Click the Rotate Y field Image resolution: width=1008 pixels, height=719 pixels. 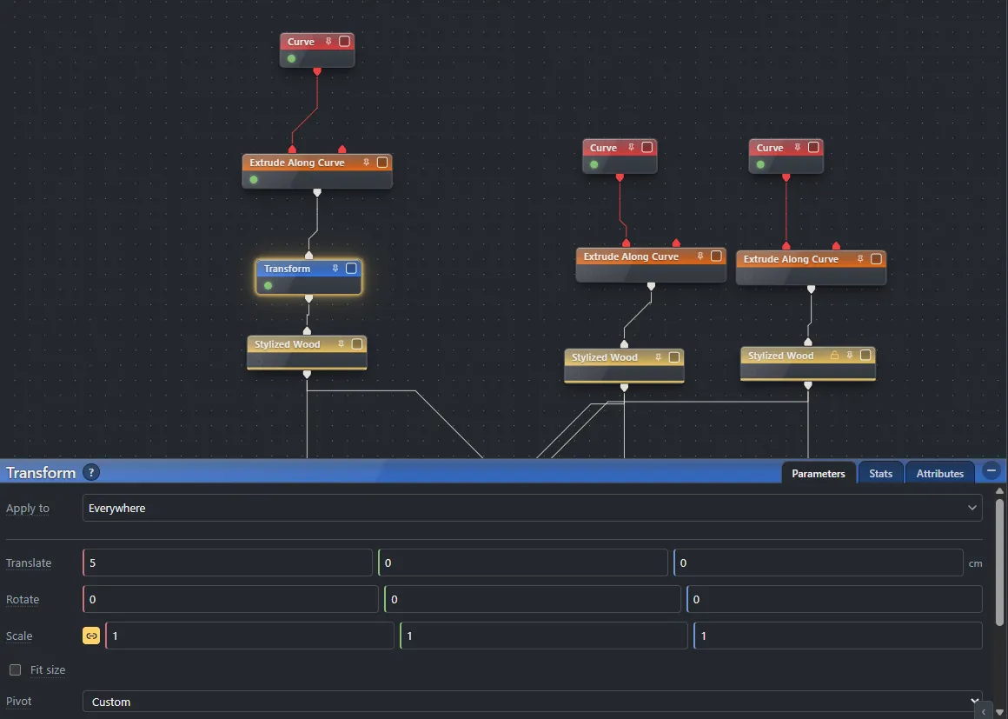tap(533, 599)
